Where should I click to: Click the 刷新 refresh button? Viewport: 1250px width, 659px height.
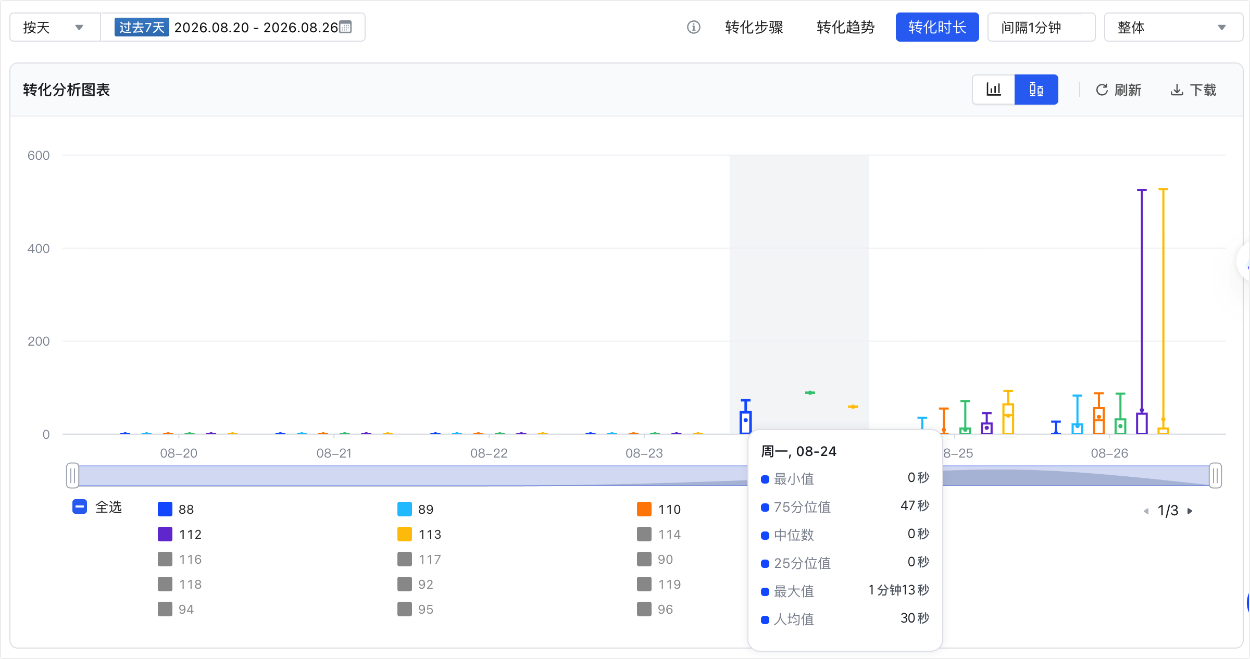tap(1119, 90)
